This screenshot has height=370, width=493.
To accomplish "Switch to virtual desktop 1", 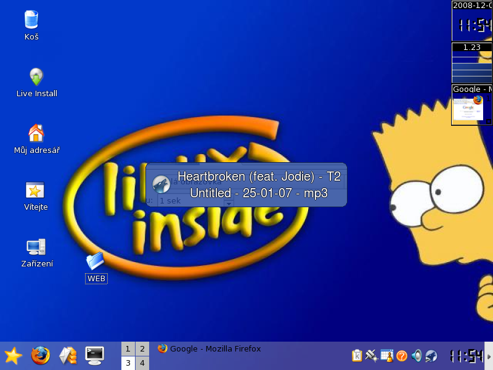I will click(x=128, y=348).
